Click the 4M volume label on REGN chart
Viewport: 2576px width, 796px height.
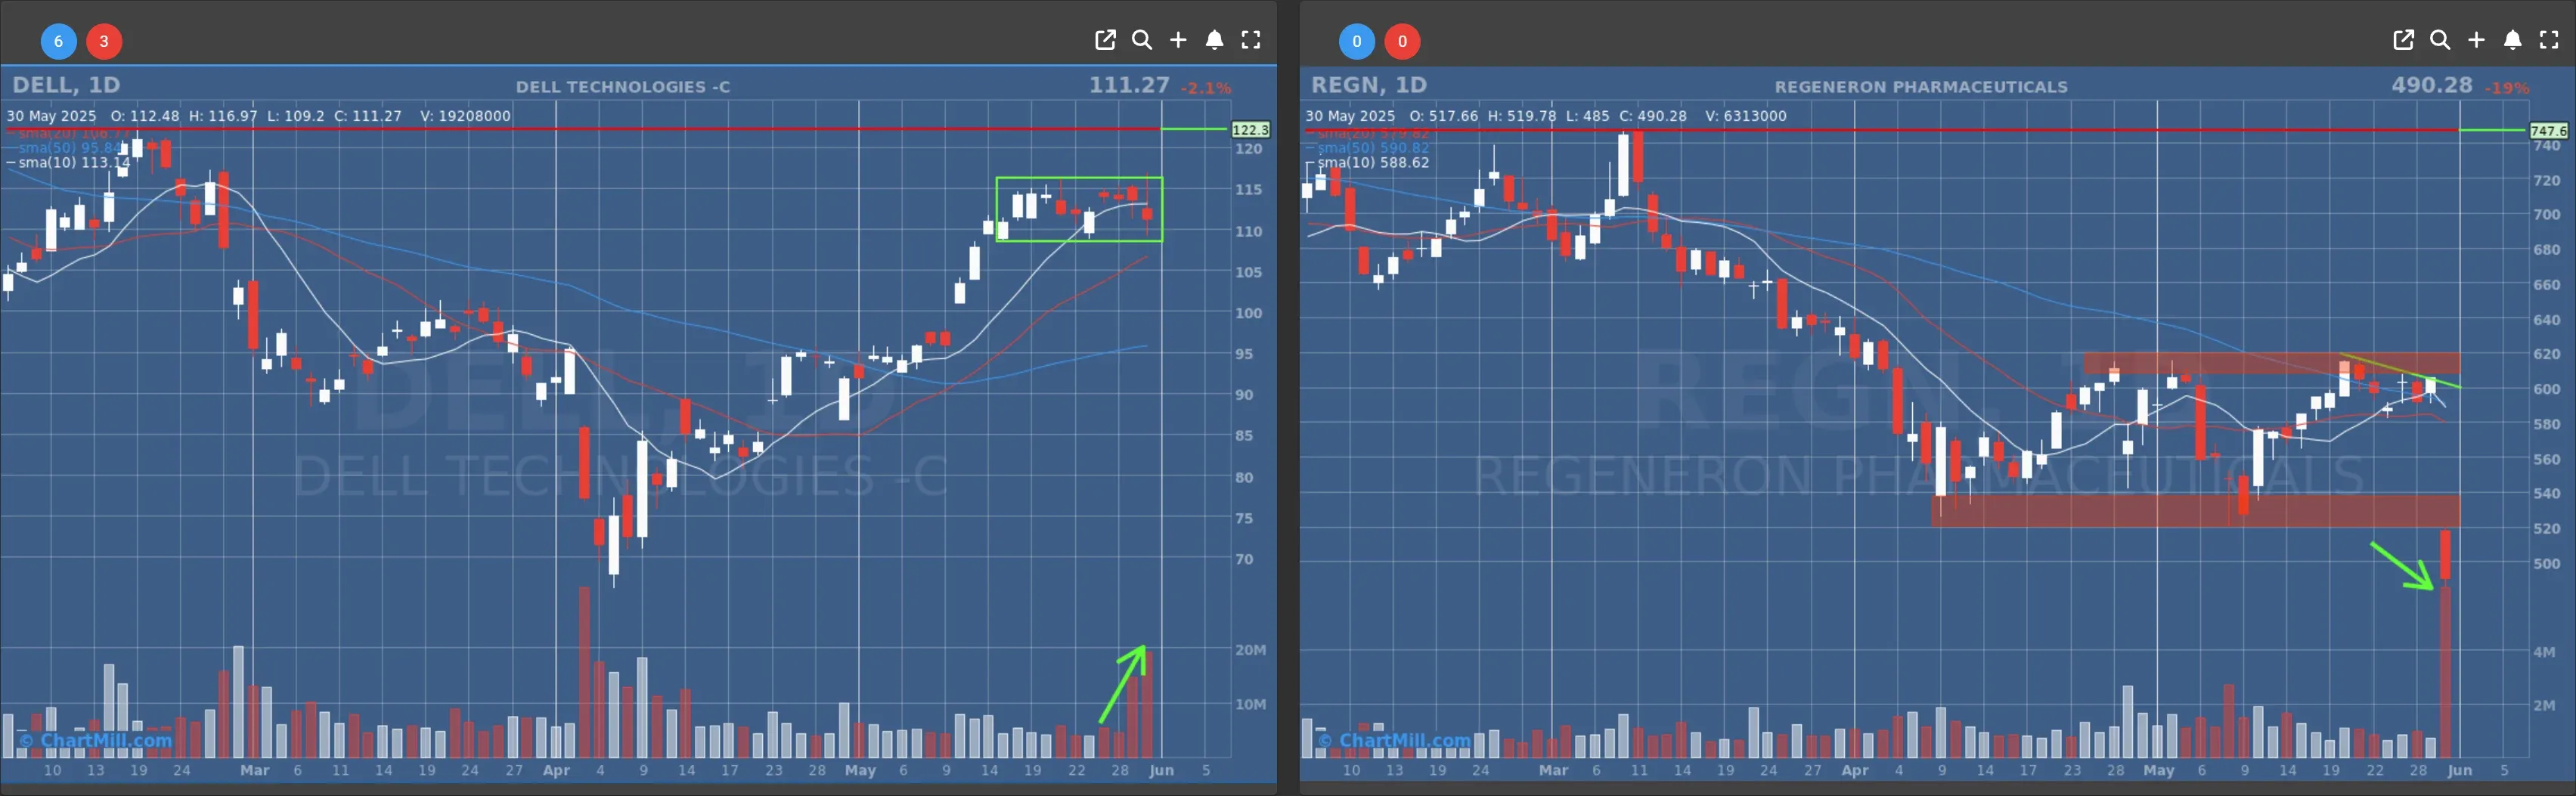2544,652
